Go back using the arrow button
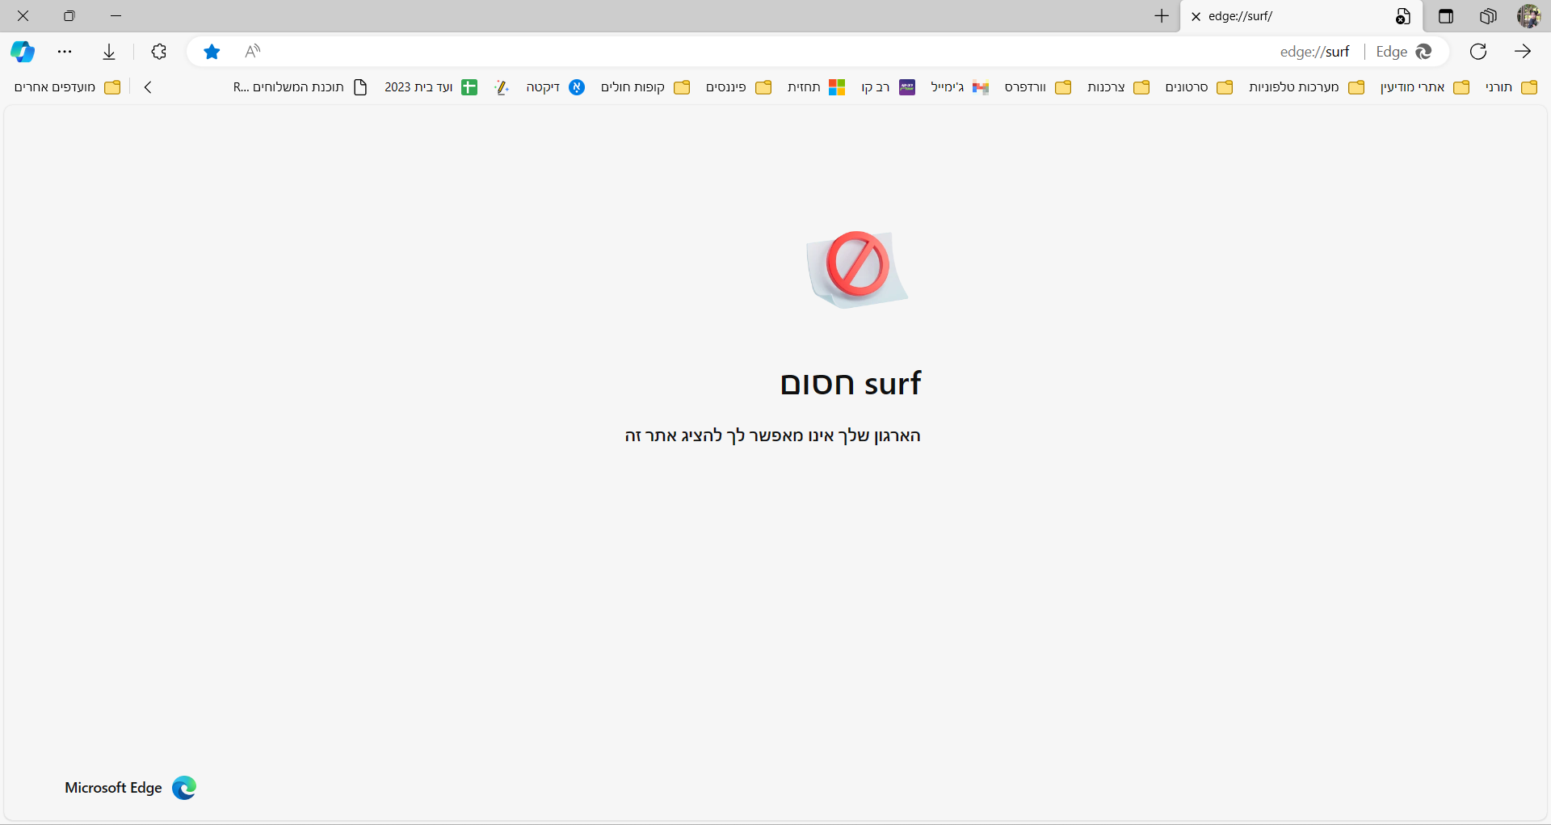This screenshot has width=1551, height=825. [x=1523, y=52]
